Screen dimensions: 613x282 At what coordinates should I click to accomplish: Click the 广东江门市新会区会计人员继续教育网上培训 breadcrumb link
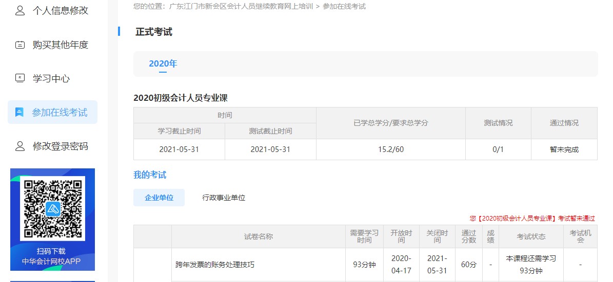pos(241,7)
